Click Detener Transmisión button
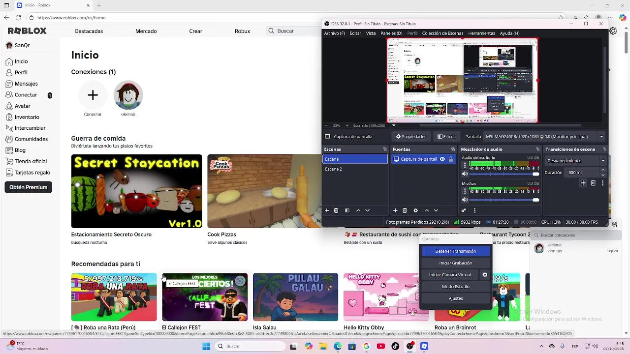630x354 pixels. (456, 251)
